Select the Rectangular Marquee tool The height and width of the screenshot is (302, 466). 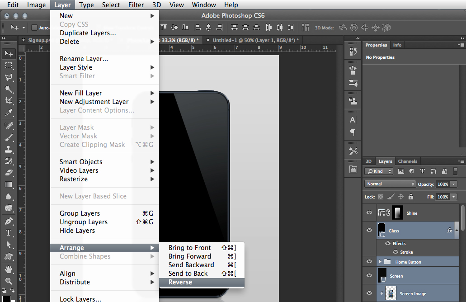point(9,66)
